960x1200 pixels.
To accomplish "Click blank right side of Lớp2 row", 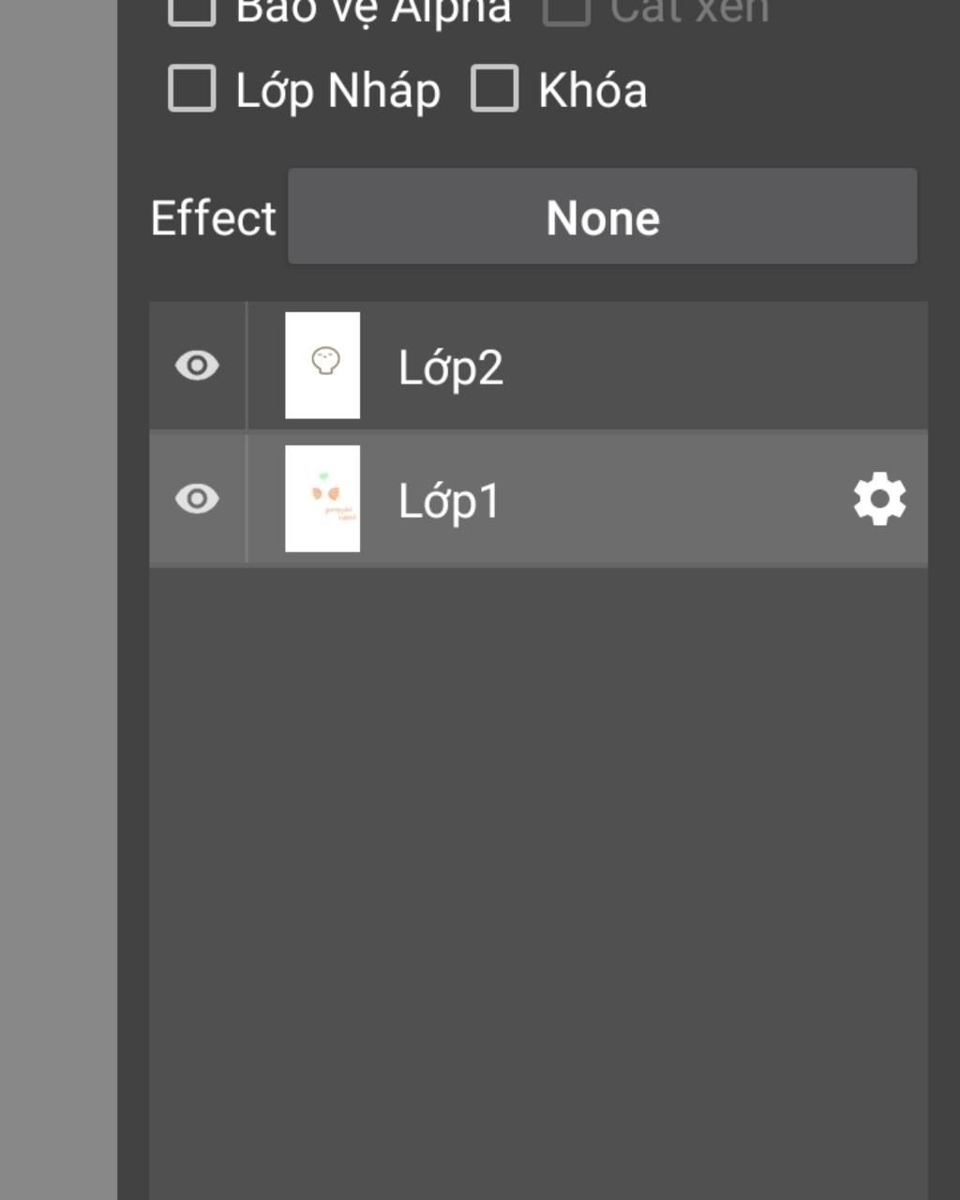I will 750,366.
